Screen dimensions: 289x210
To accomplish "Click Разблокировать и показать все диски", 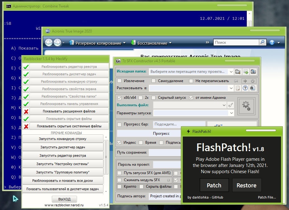I will coord(63,181).
